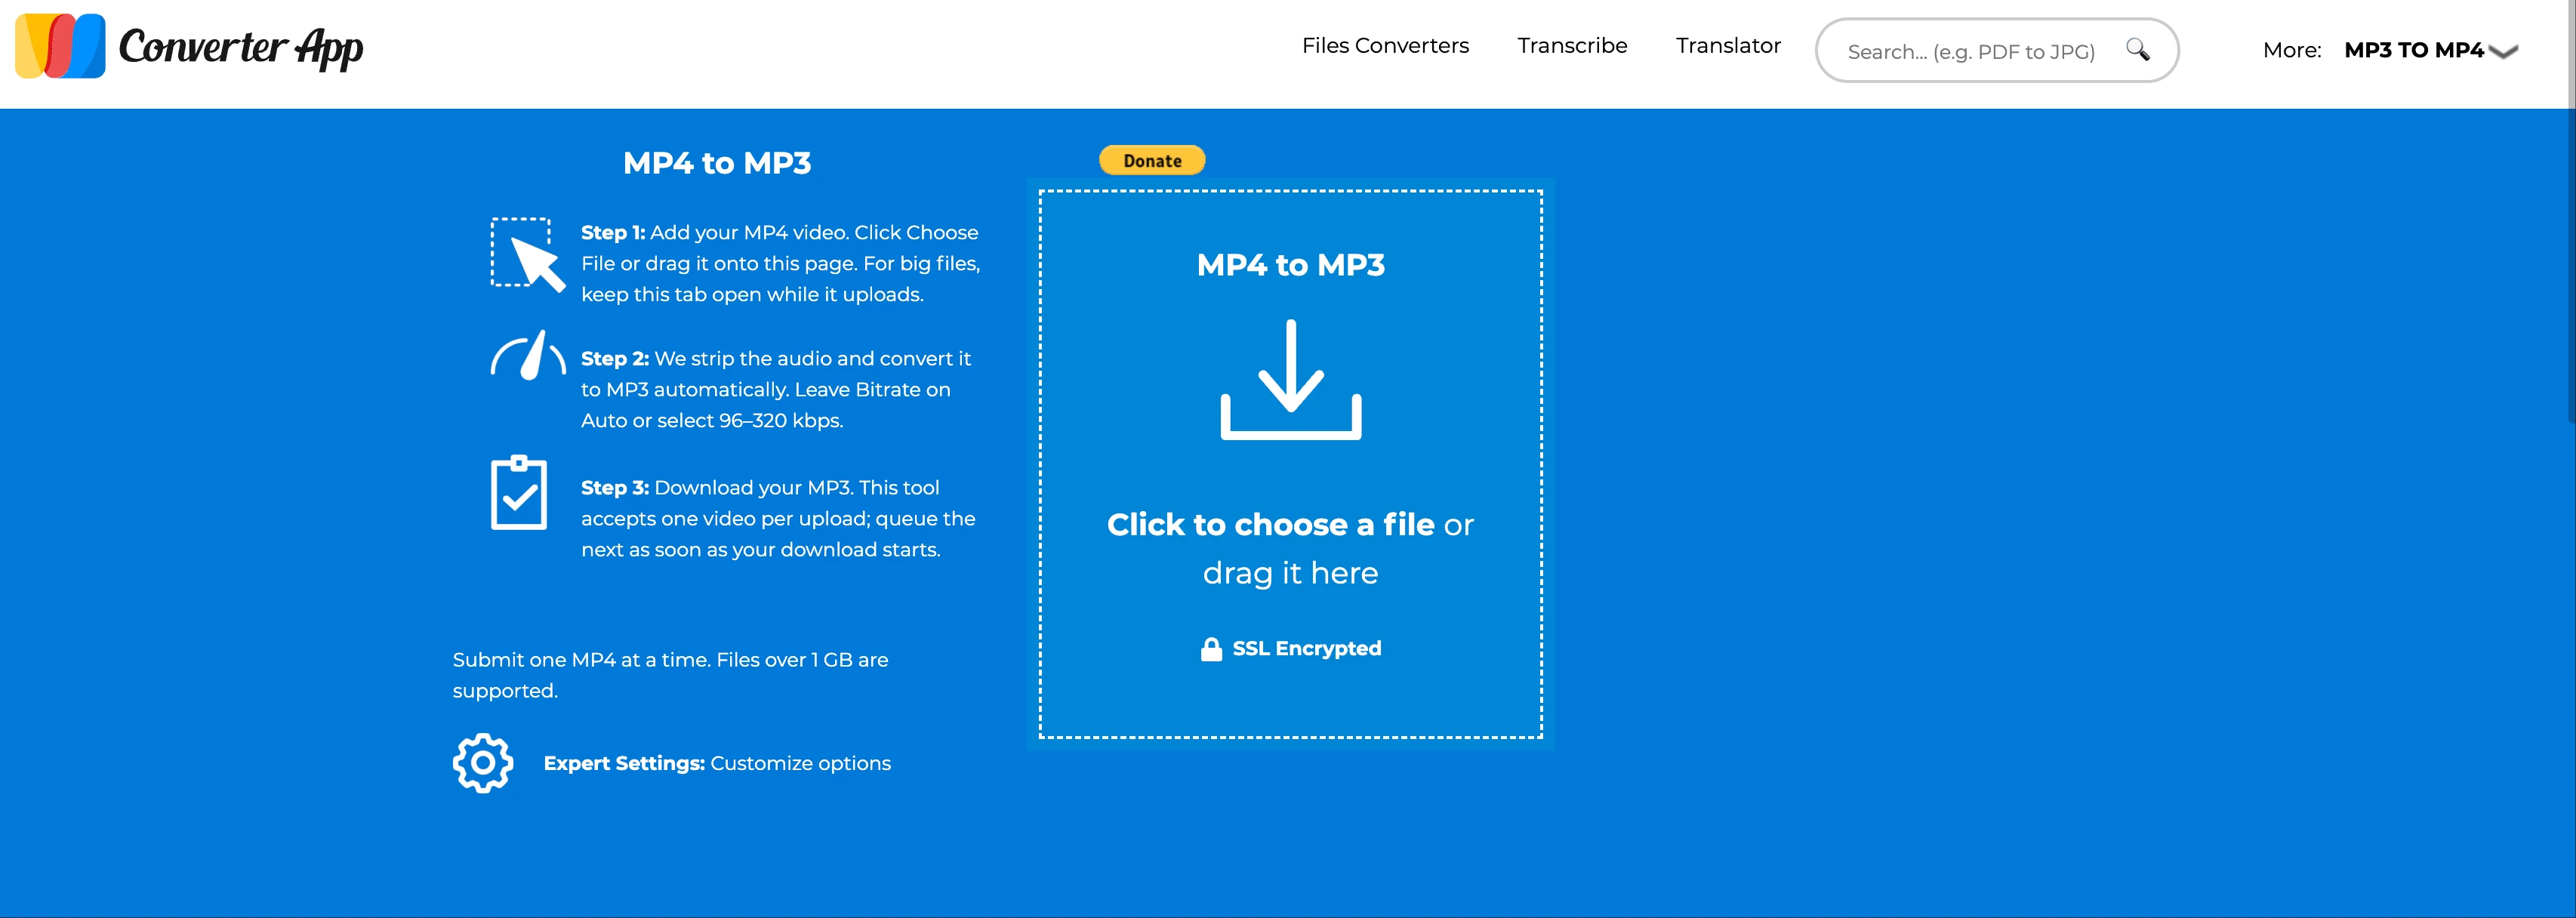2576x918 pixels.
Task: Click the magnifying glass search icon
Action: [2137, 49]
